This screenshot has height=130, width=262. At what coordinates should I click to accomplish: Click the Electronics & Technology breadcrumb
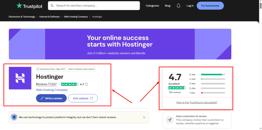point(22,17)
